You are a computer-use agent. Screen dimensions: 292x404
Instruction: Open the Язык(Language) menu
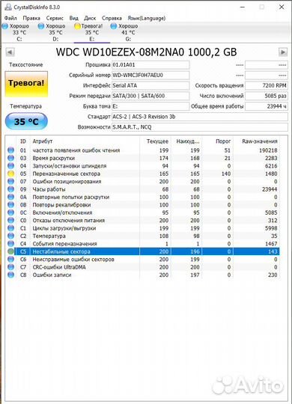click(147, 18)
